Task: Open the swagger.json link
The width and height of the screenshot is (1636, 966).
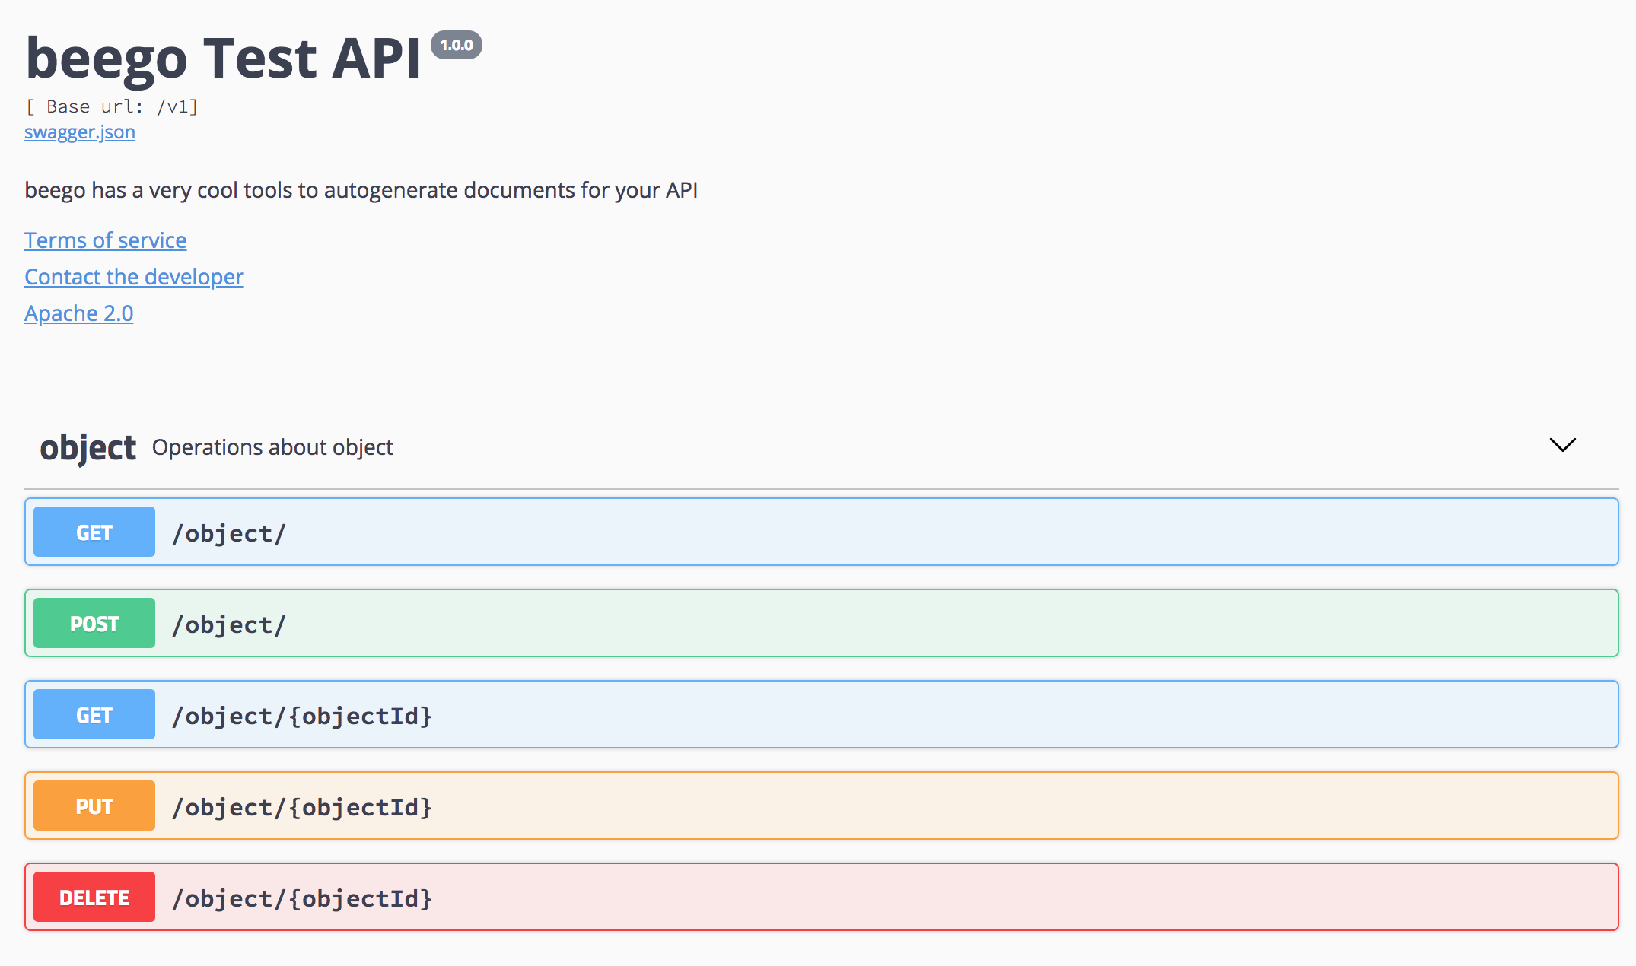Action: click(80, 132)
